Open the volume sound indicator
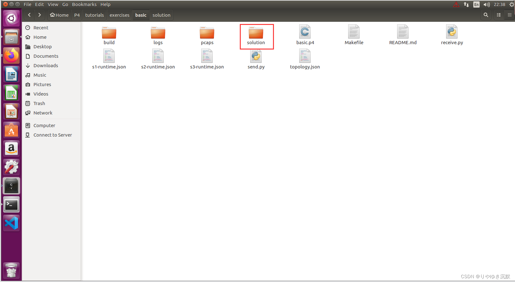Screen dimensions: 515x282 click(487, 4)
